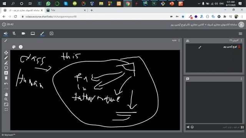Turn on the webcam camera icon
246x138 pixels.
coord(23,33)
